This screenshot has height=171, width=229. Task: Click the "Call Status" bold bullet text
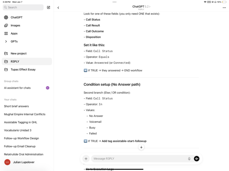coord(93,20)
